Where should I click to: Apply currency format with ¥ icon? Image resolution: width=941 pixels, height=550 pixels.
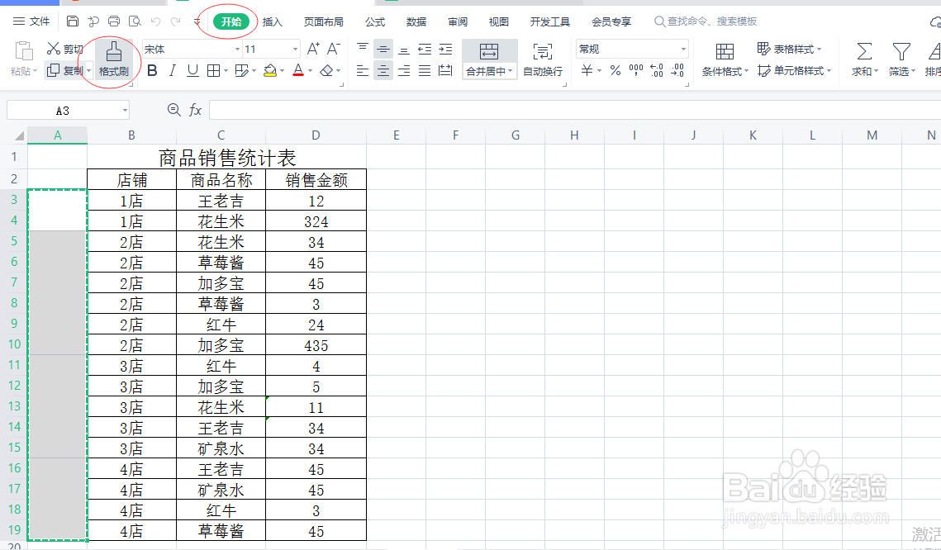pos(587,71)
